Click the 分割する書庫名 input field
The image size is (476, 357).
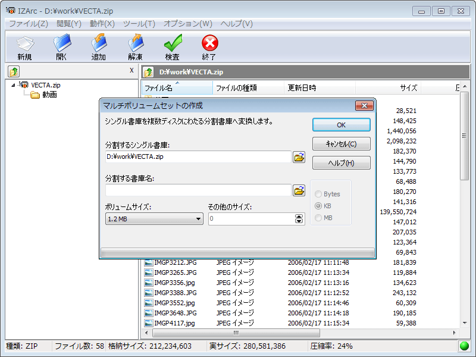coord(198,190)
